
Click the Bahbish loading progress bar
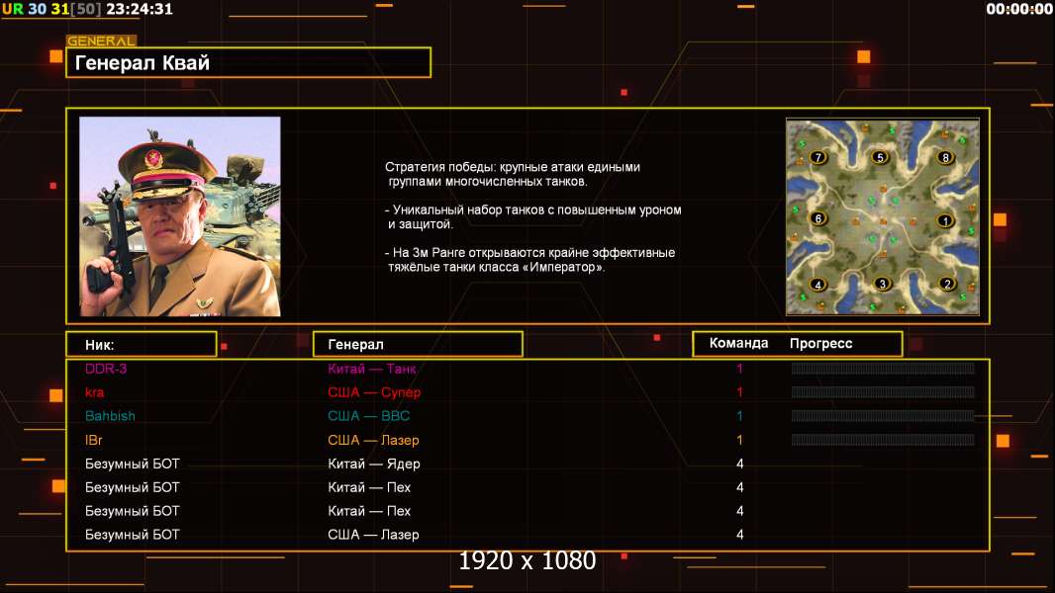[883, 416]
